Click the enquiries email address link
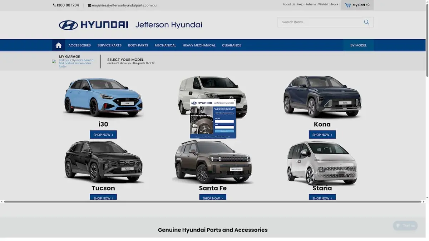This screenshot has width=429, height=241. click(124, 5)
